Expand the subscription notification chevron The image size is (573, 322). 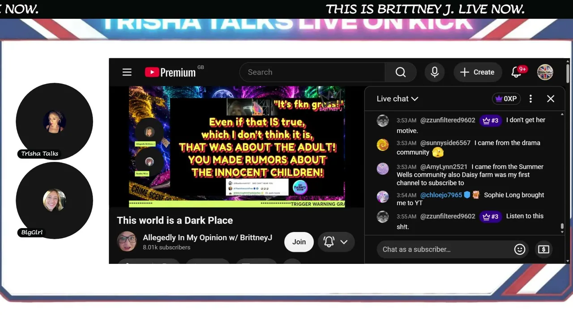pos(344,242)
